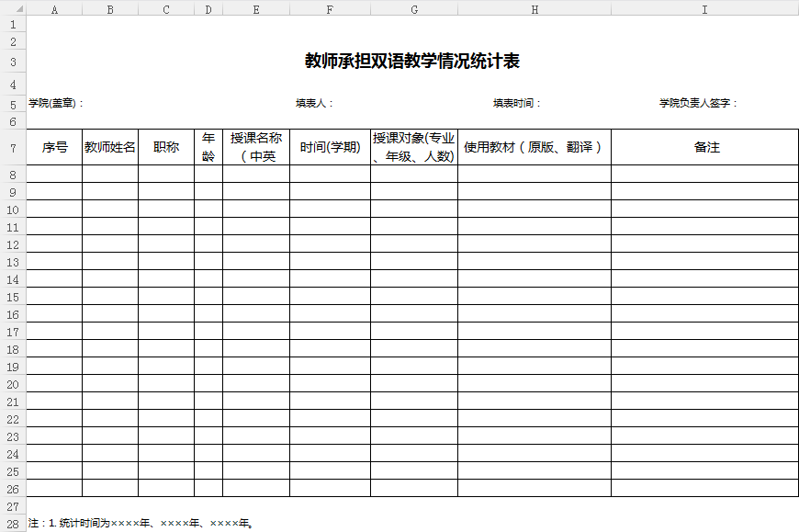The image size is (799, 532).
Task: Click the select-all corner triangle
Action: tap(13, 9)
